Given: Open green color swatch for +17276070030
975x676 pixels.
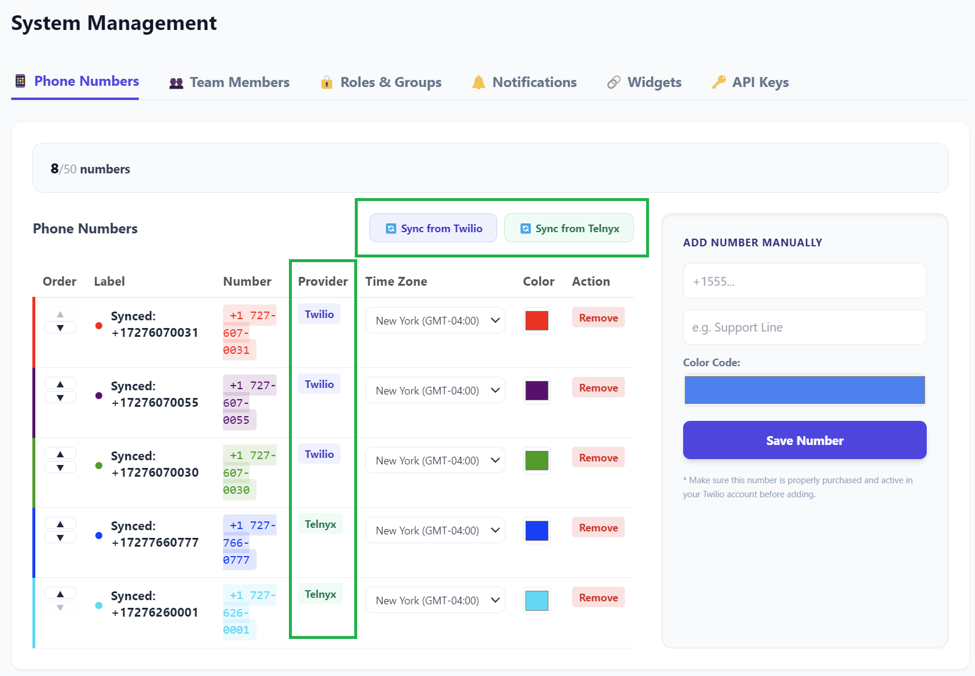Looking at the screenshot, I should (537, 460).
